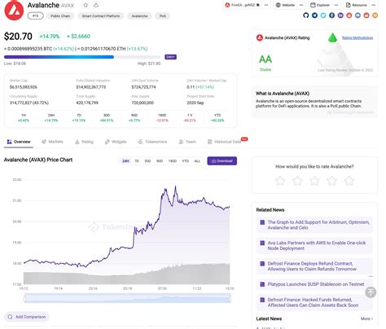
Task: Select 90D chart timeframe
Action: tap(160, 161)
